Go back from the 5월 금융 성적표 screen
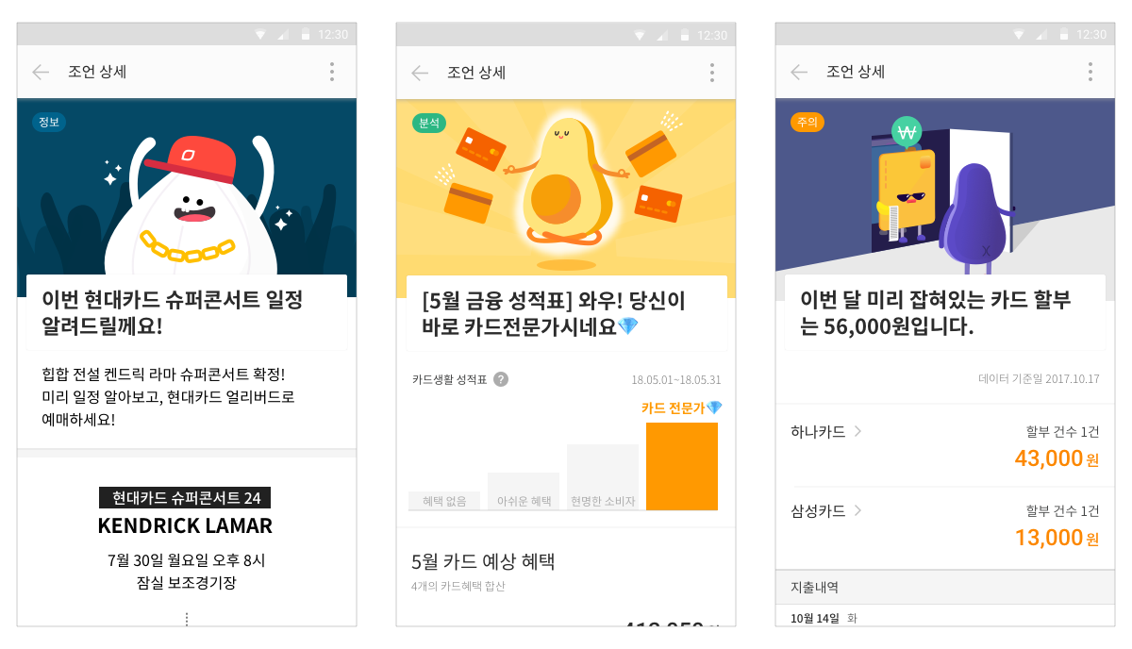Viewport: 1132px width, 649px height. pyautogui.click(x=420, y=73)
